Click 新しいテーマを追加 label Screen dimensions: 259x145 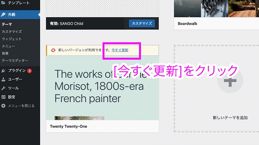click(230, 118)
